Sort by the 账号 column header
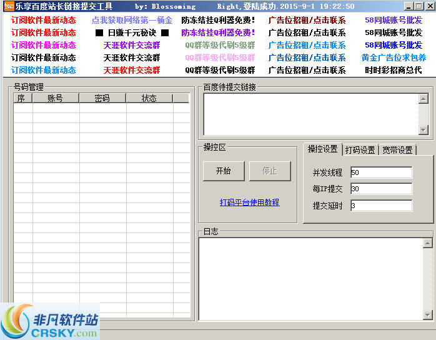This screenshot has height=340, width=436. click(56, 98)
